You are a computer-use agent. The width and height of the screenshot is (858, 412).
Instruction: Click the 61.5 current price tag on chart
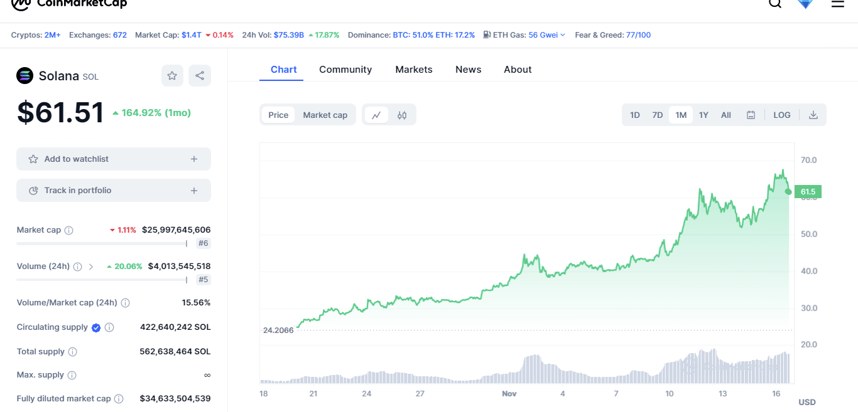tap(808, 192)
